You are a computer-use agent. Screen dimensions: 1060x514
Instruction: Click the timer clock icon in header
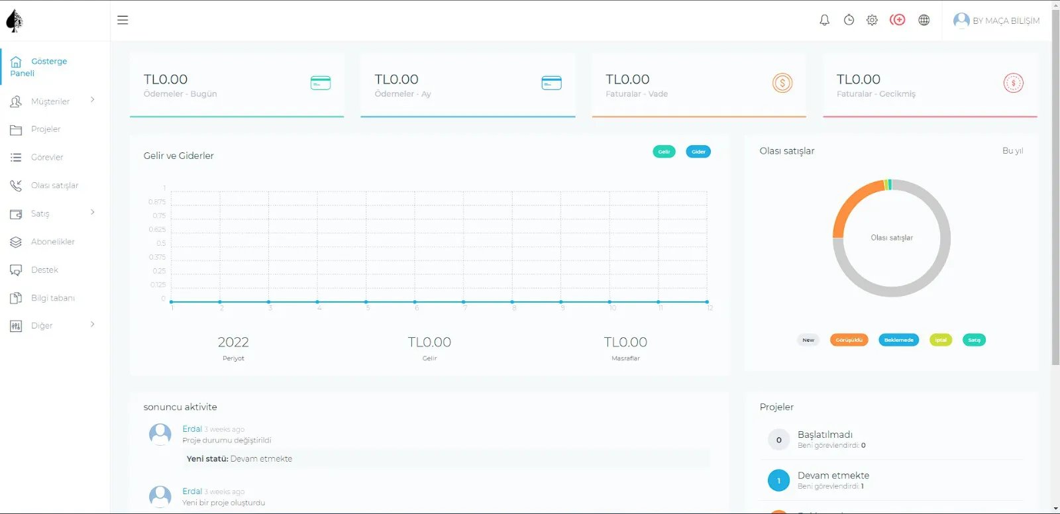tap(849, 20)
